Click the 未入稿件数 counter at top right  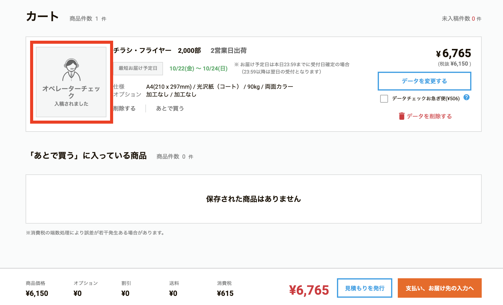pyautogui.click(x=461, y=19)
